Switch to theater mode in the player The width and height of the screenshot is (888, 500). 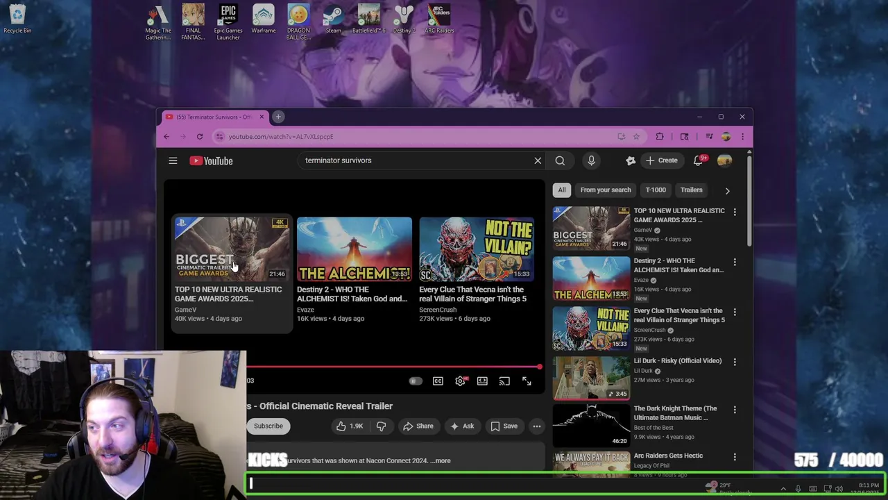pyautogui.click(x=482, y=381)
